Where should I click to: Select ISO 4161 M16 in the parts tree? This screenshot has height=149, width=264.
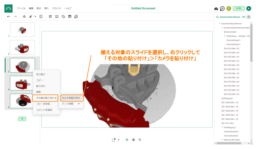(x=227, y=123)
